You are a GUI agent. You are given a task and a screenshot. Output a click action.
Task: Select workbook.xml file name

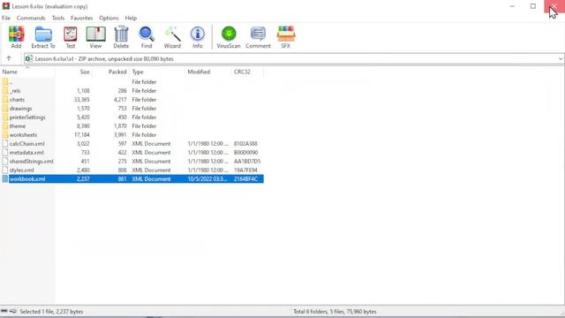click(x=27, y=178)
